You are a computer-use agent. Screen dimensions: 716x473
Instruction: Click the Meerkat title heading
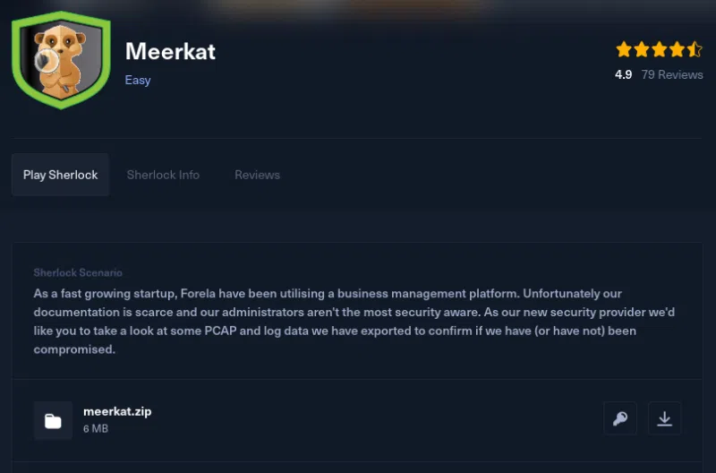(170, 50)
